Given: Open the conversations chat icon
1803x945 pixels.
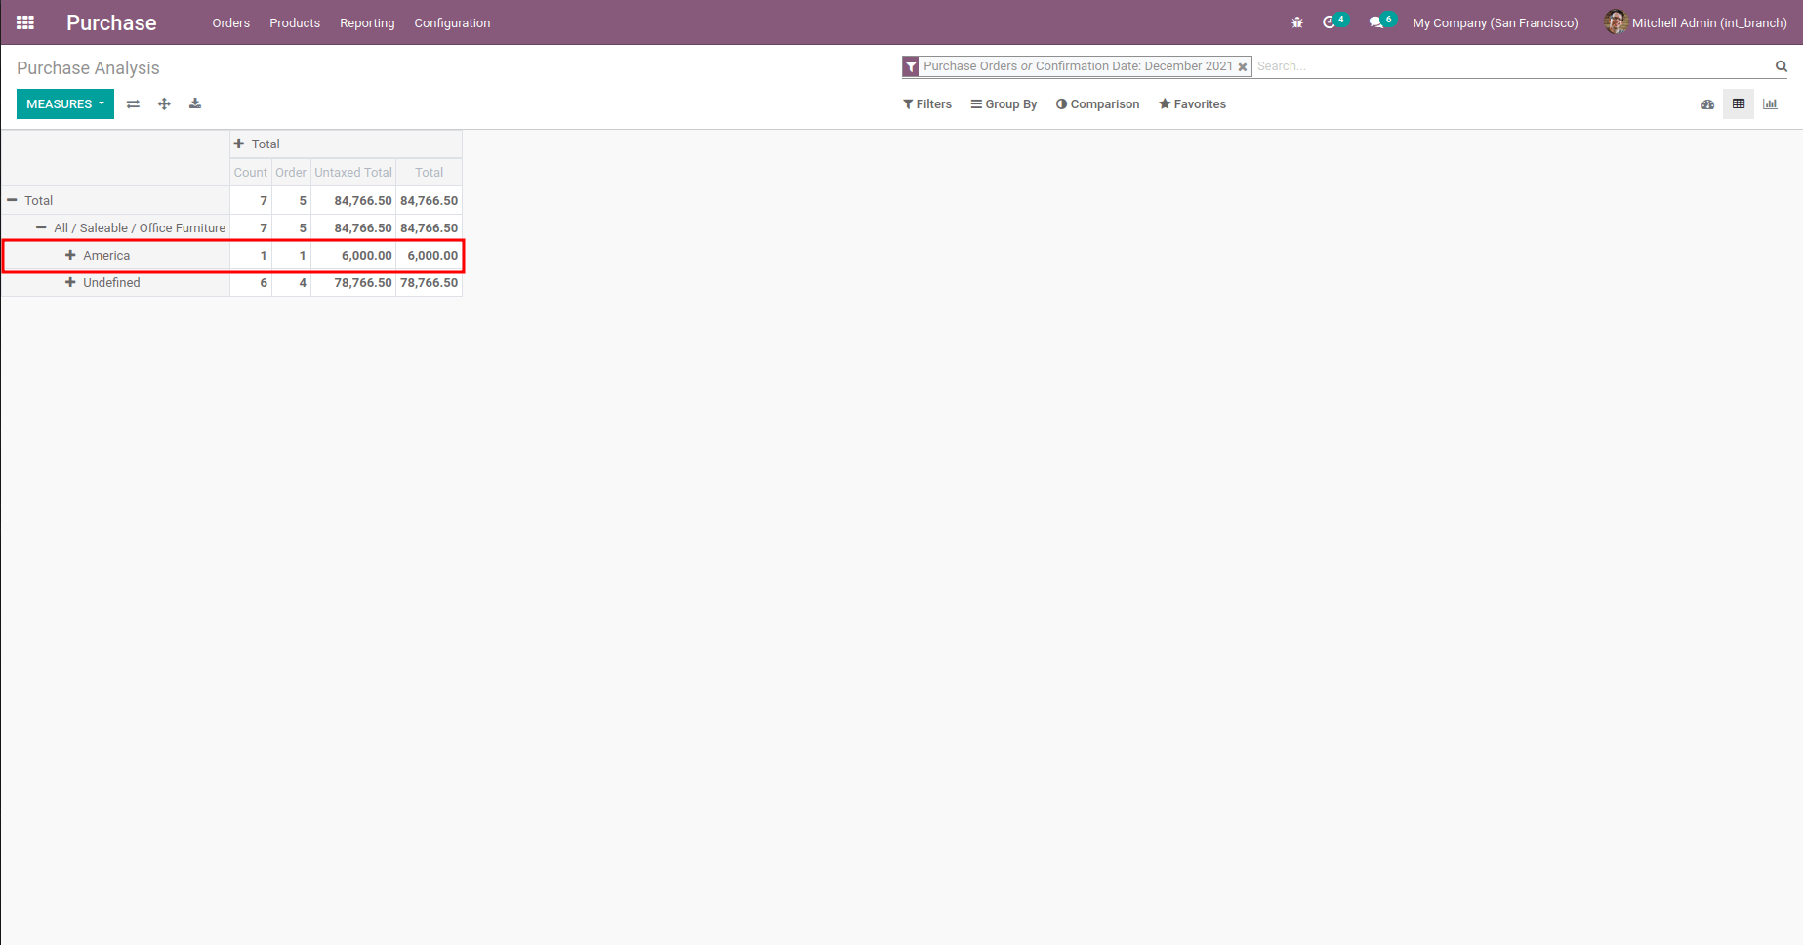Looking at the screenshot, I should (1376, 22).
